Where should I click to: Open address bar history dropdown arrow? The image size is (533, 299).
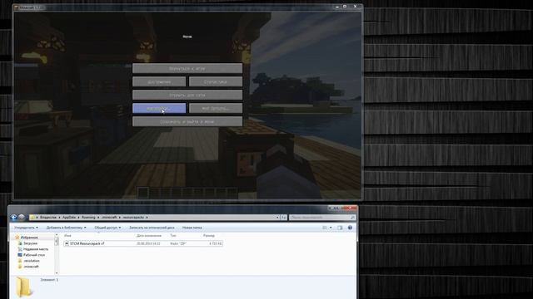[x=277, y=218]
